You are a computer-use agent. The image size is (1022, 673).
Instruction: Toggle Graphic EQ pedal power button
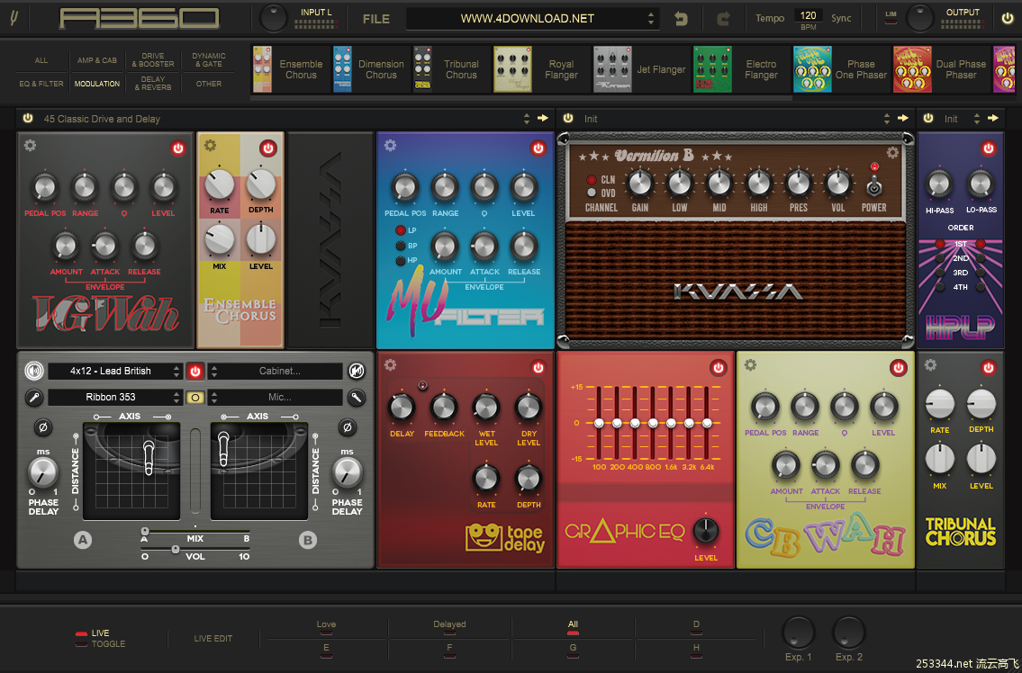click(x=718, y=367)
